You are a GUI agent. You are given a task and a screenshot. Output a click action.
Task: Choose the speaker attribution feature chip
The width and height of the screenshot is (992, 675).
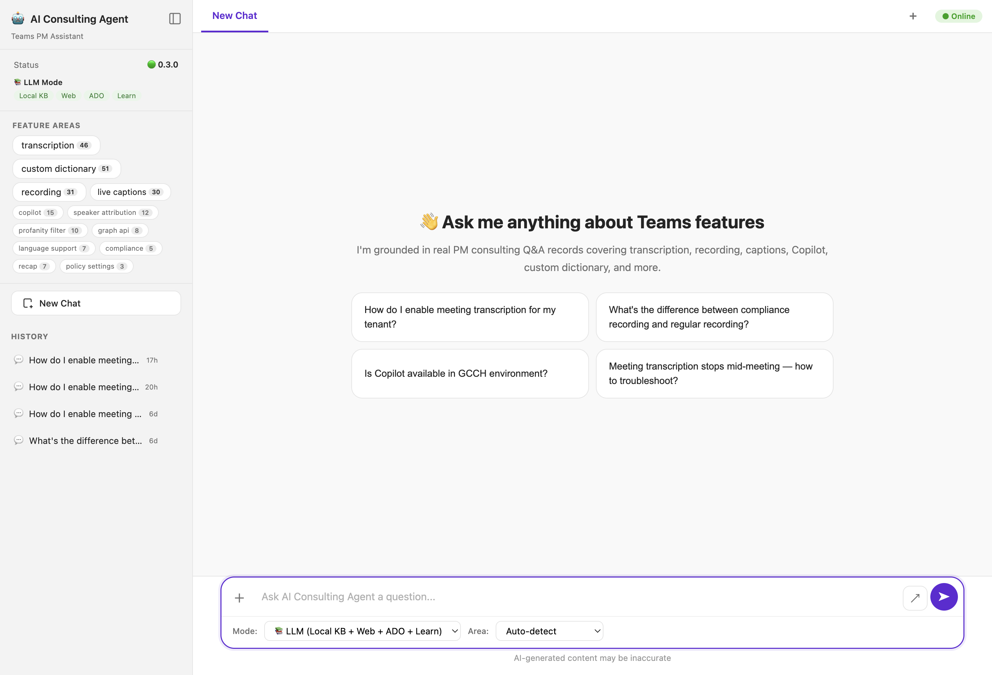[x=113, y=212]
